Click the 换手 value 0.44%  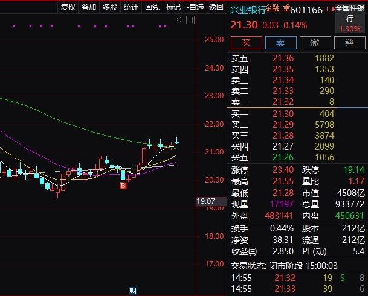282,228
